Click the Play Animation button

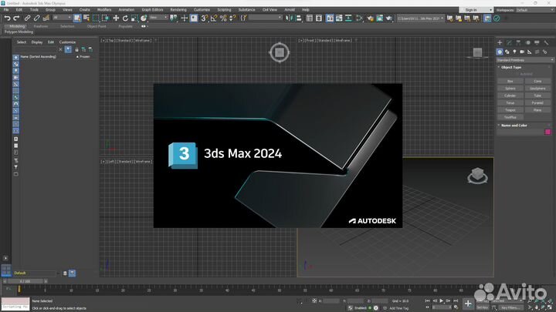tap(442, 300)
